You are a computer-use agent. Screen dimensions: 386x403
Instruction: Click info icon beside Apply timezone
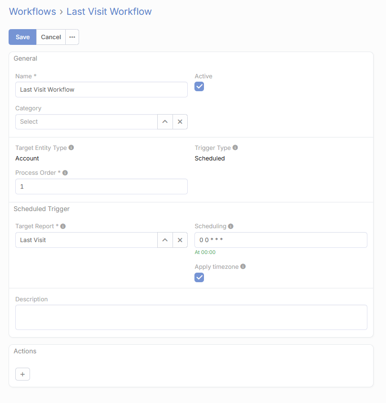click(243, 266)
